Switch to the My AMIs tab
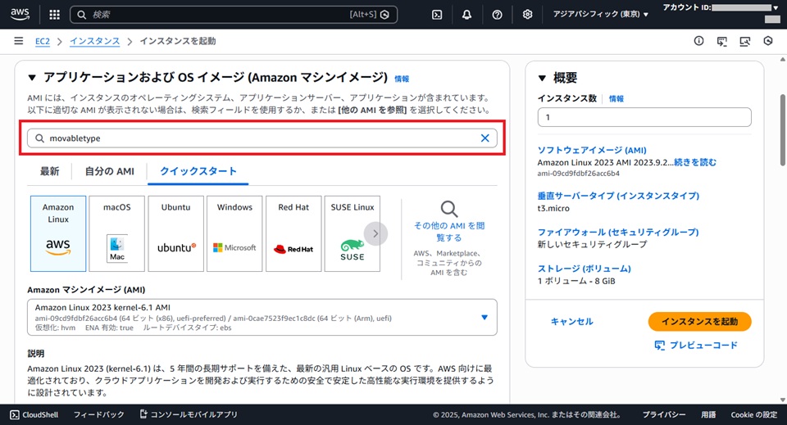 pyautogui.click(x=109, y=171)
